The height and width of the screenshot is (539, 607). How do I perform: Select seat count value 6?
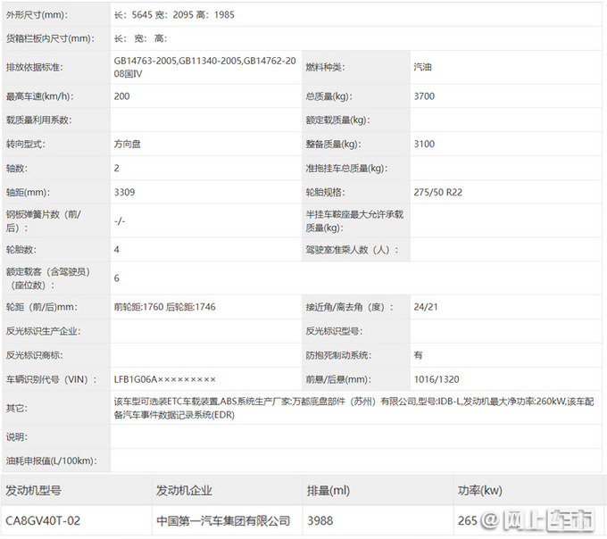pos(117,278)
